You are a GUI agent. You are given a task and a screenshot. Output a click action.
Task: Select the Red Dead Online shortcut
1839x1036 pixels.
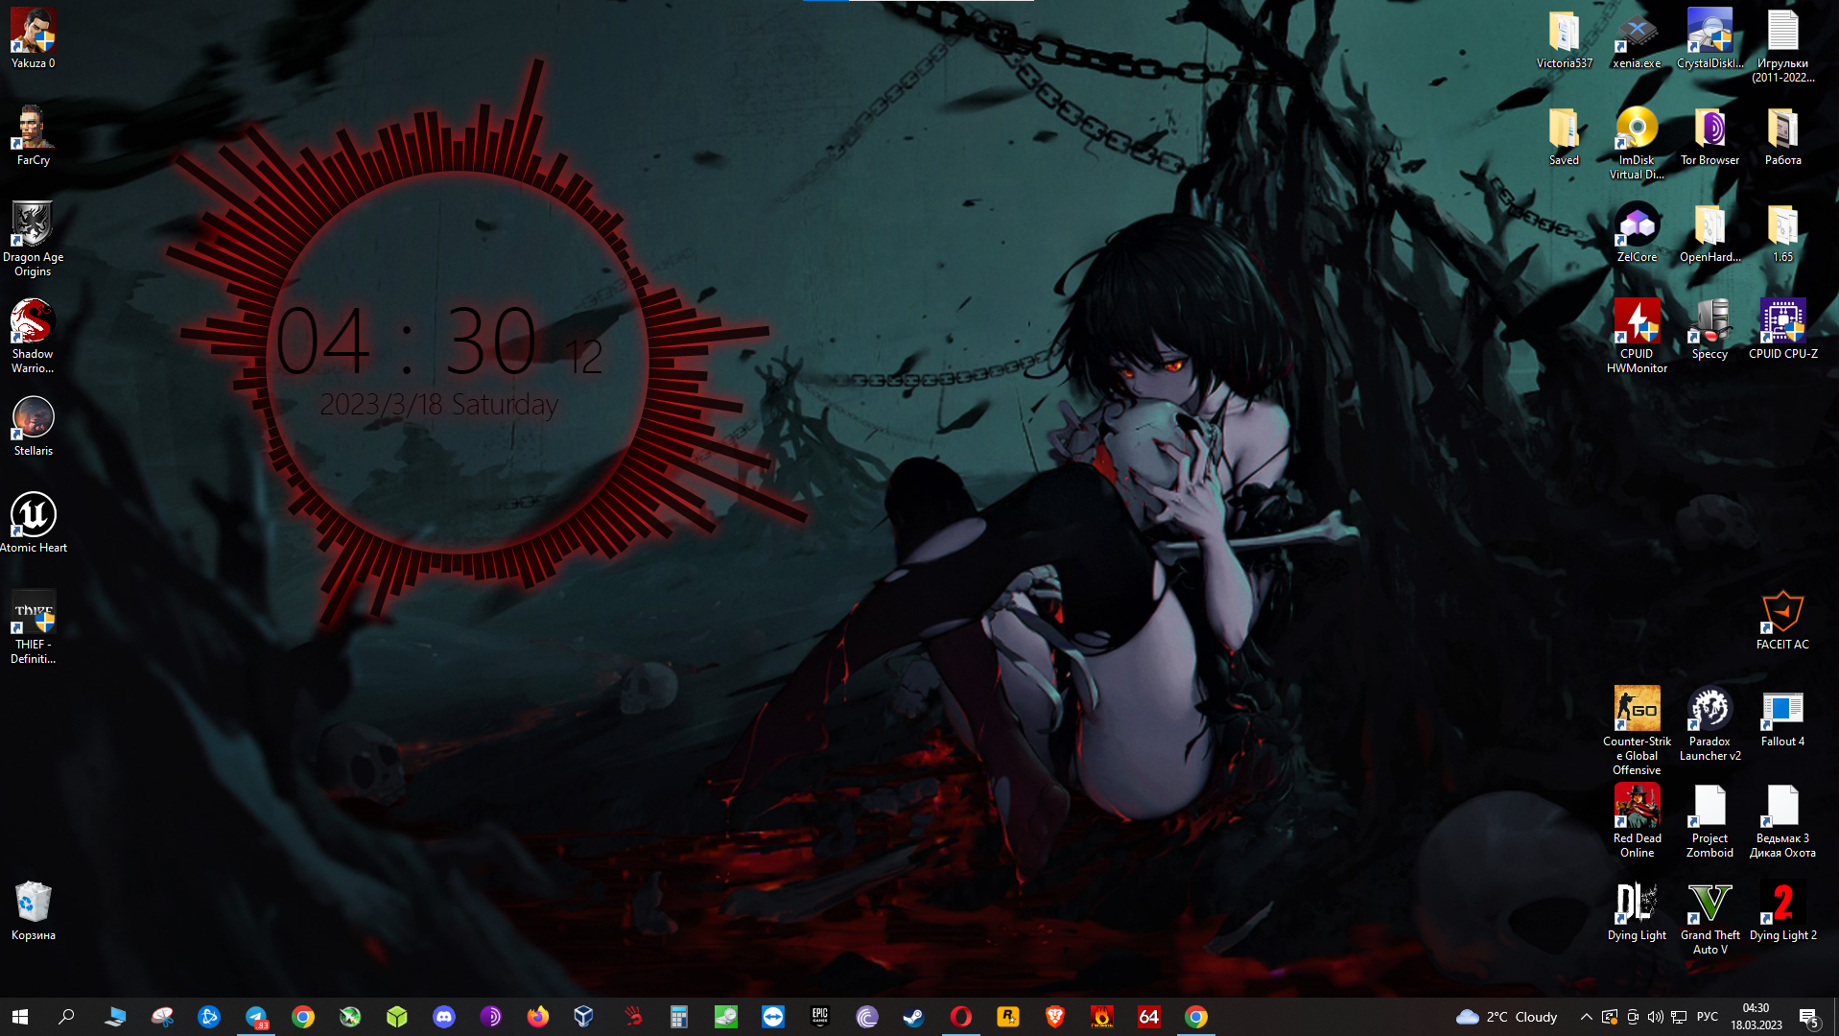click(1637, 821)
